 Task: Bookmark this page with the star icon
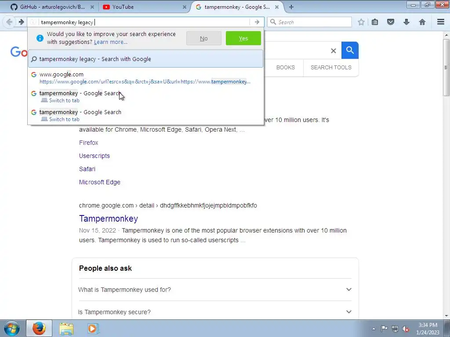pos(361,22)
